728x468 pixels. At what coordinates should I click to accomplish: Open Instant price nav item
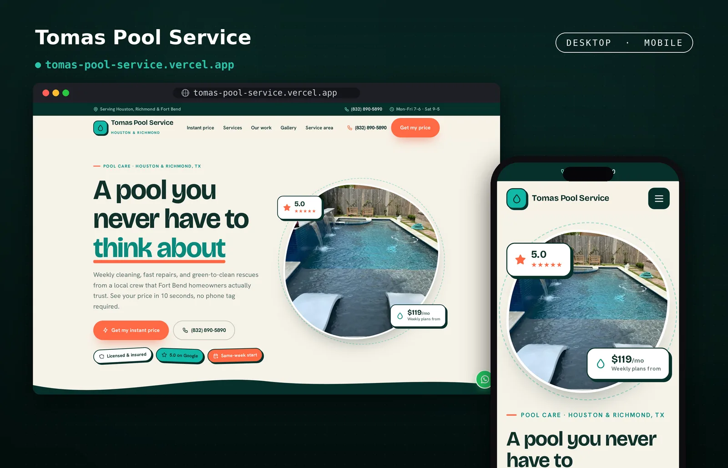[x=200, y=128]
